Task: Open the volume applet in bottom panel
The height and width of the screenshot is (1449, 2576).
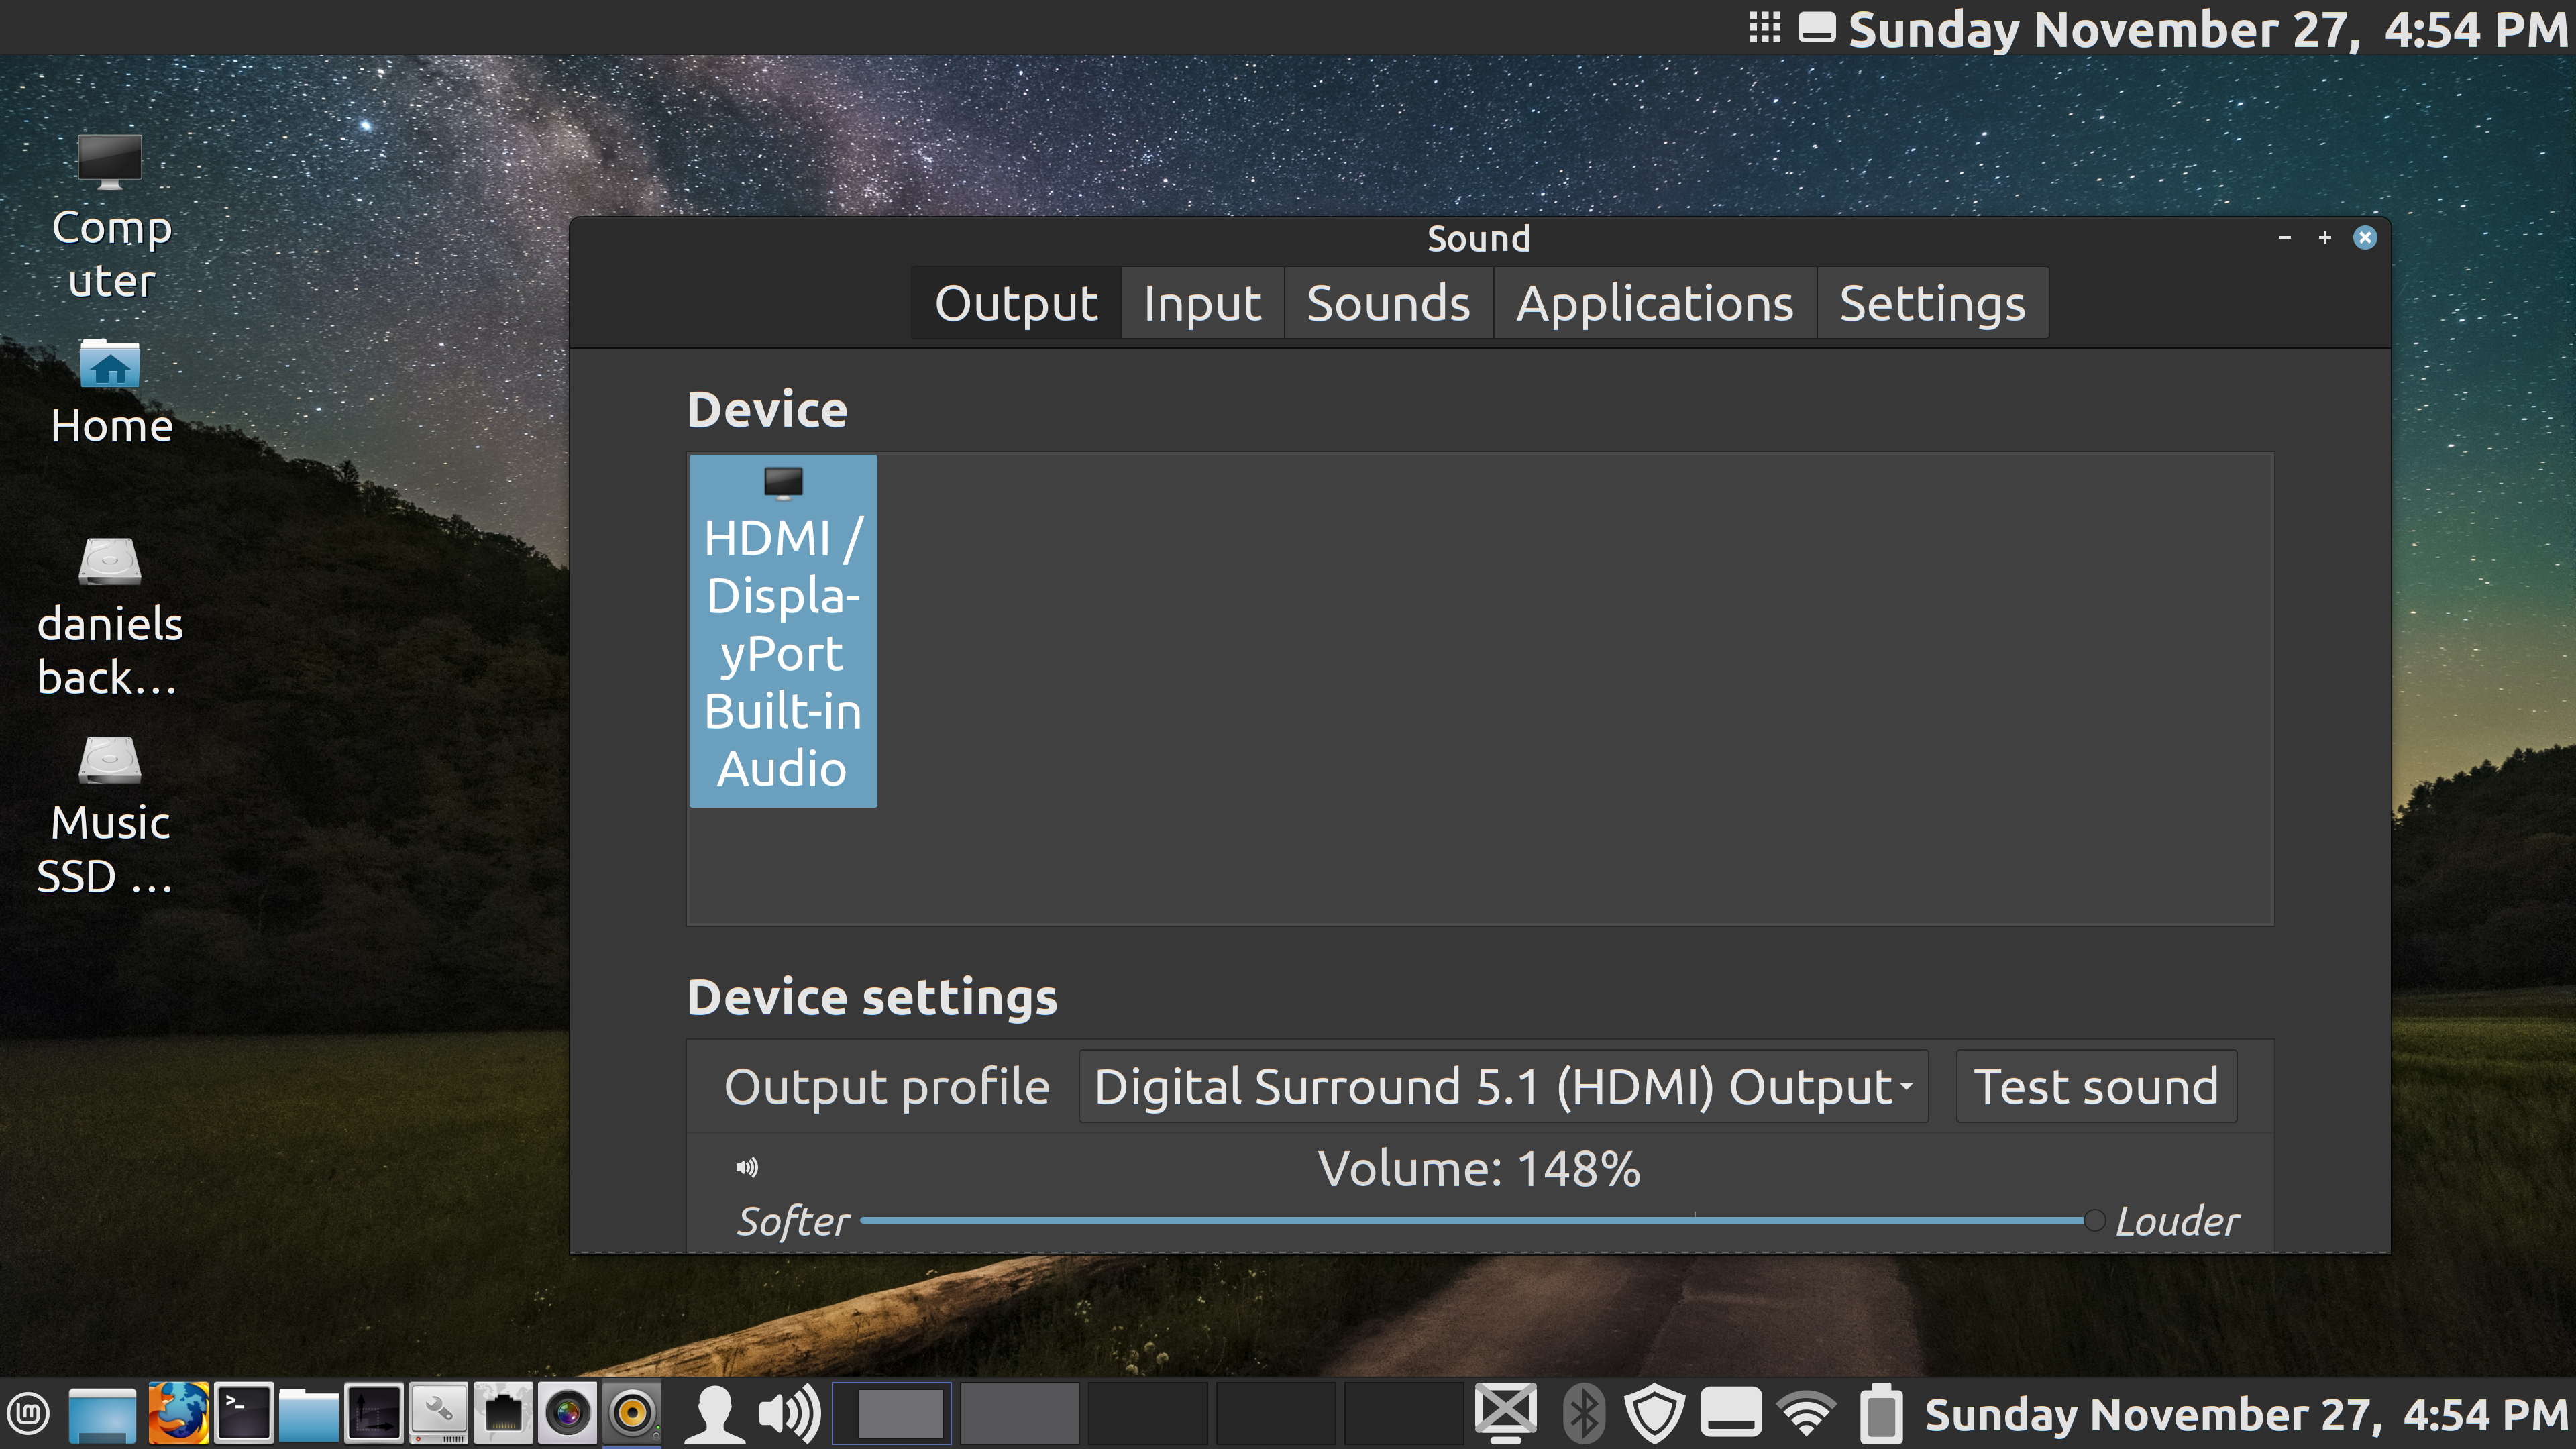Action: click(789, 1413)
